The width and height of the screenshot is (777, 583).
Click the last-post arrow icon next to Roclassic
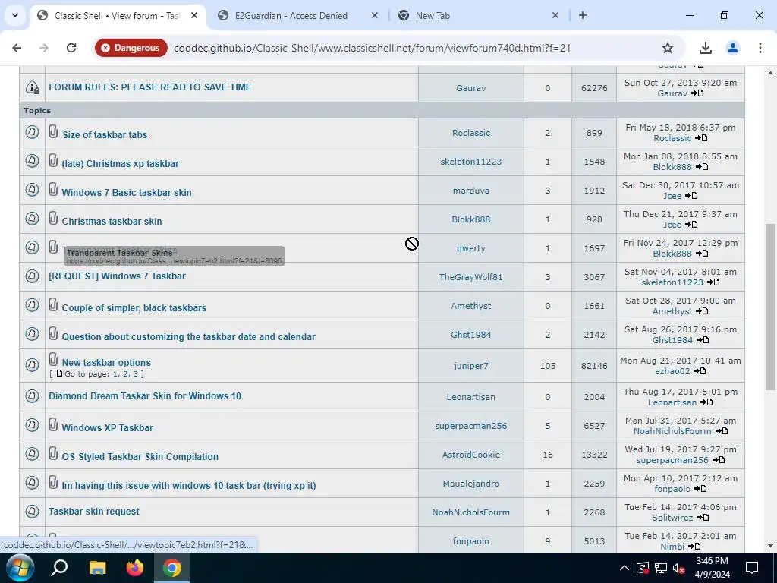pyautogui.click(x=701, y=138)
